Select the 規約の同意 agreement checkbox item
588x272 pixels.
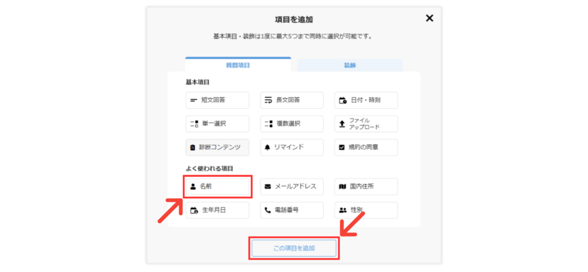click(366, 147)
